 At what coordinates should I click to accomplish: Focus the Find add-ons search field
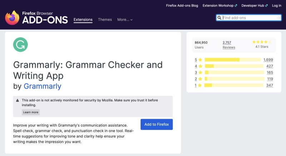[x=249, y=18]
